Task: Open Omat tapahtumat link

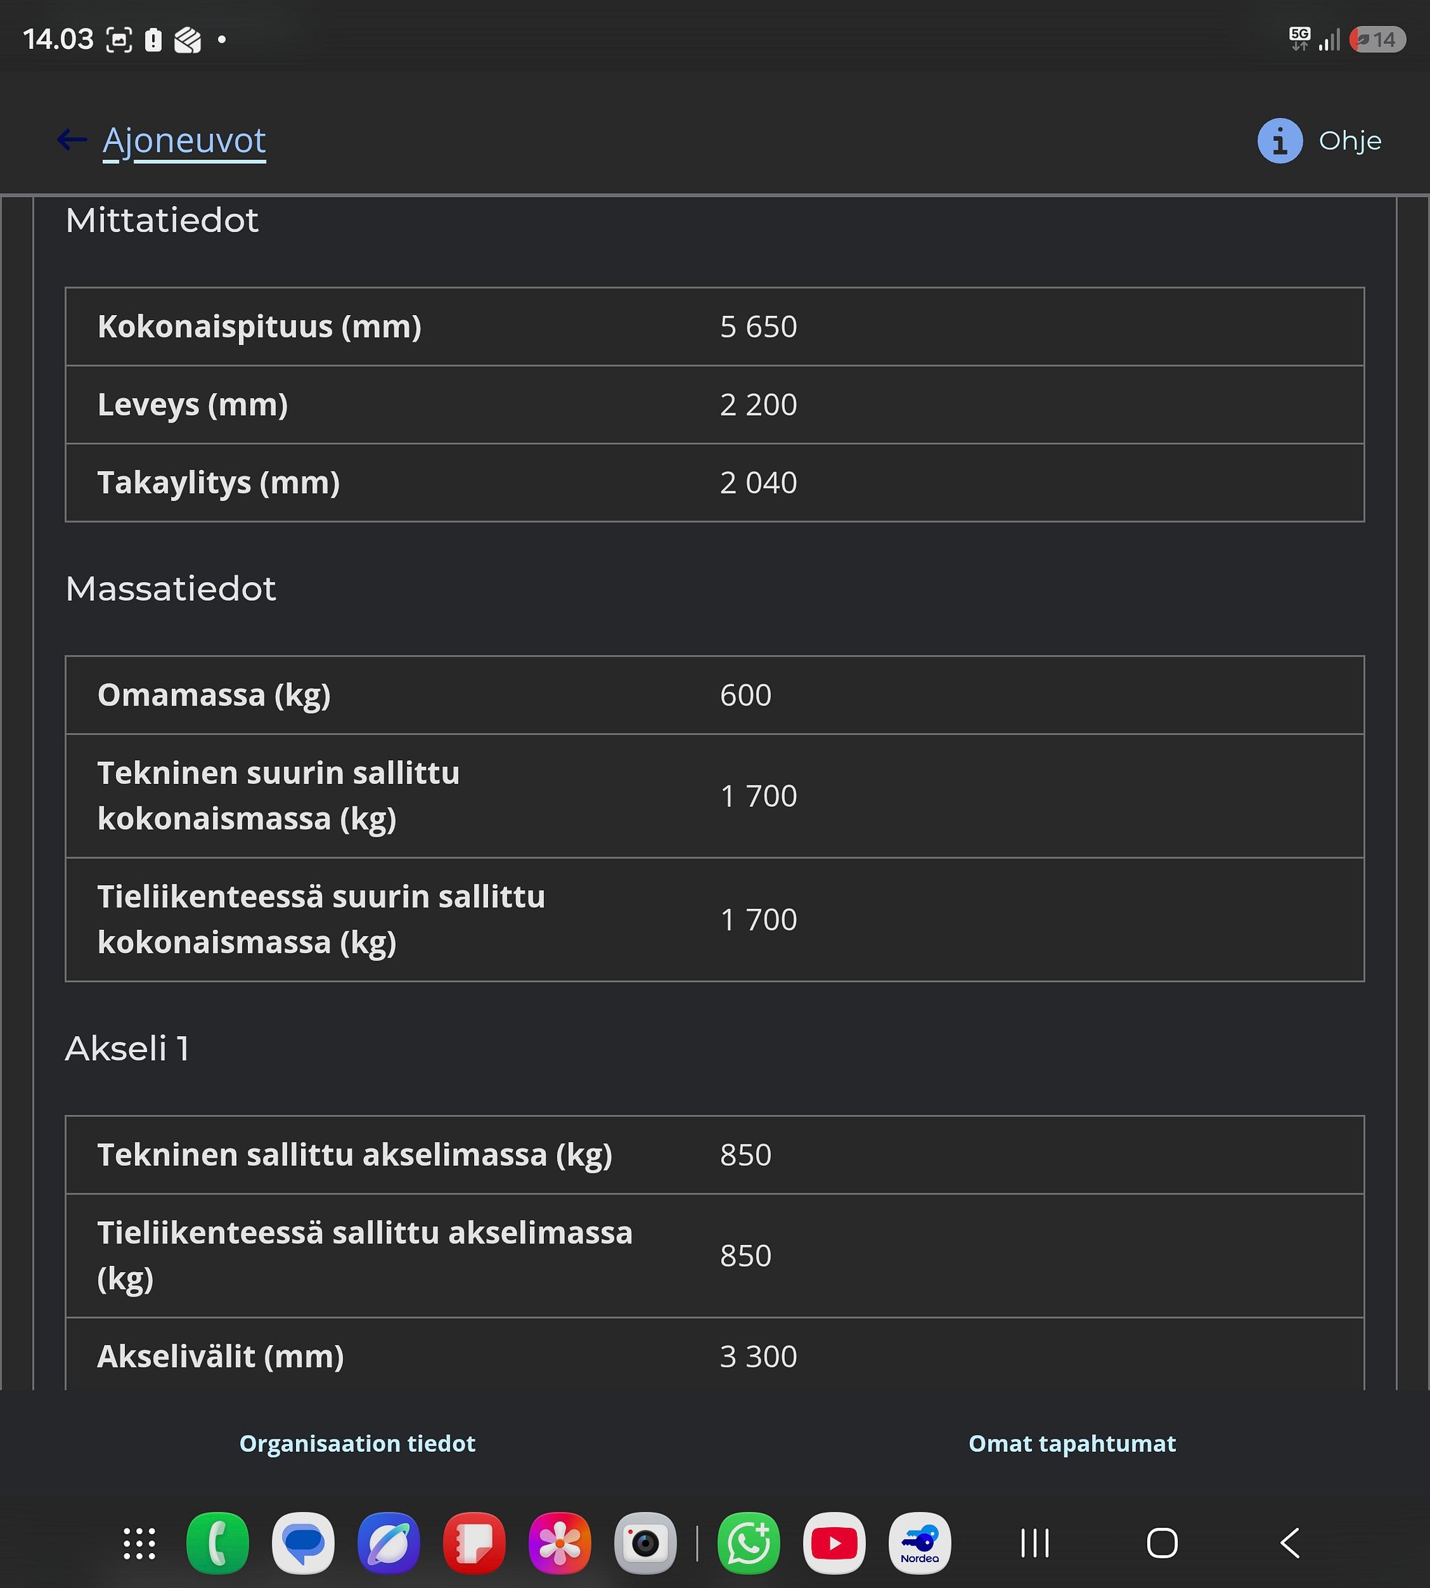Action: coord(1072,1443)
